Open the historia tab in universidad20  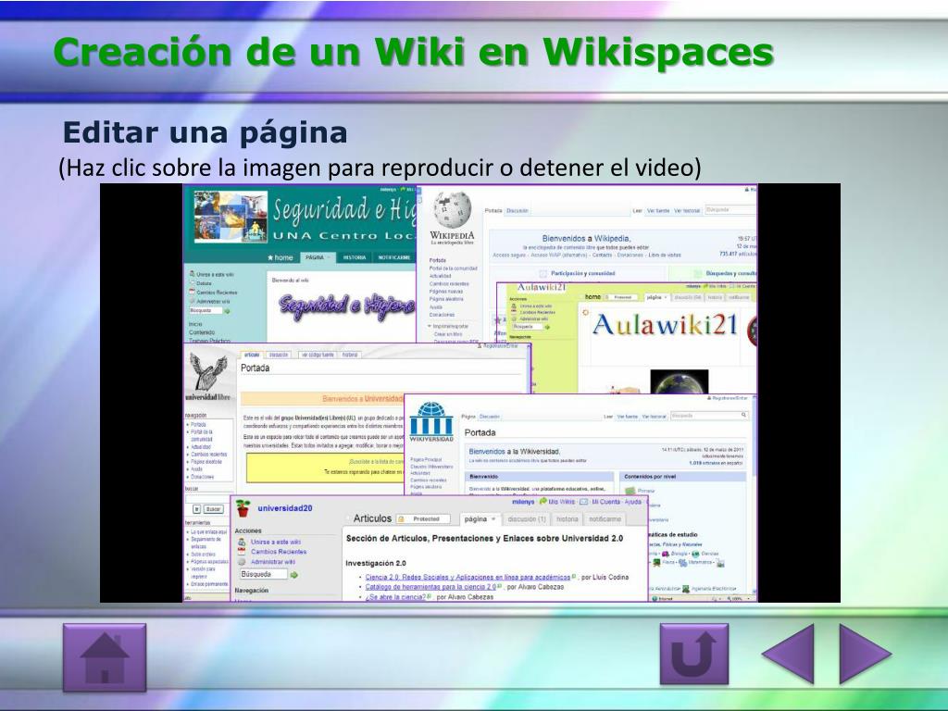pyautogui.click(x=568, y=518)
